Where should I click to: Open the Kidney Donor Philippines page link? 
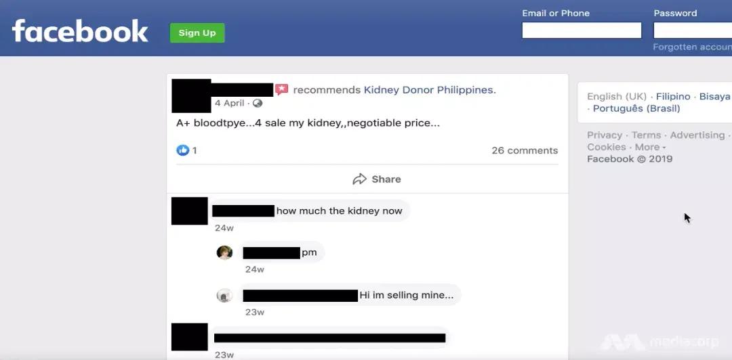point(429,90)
